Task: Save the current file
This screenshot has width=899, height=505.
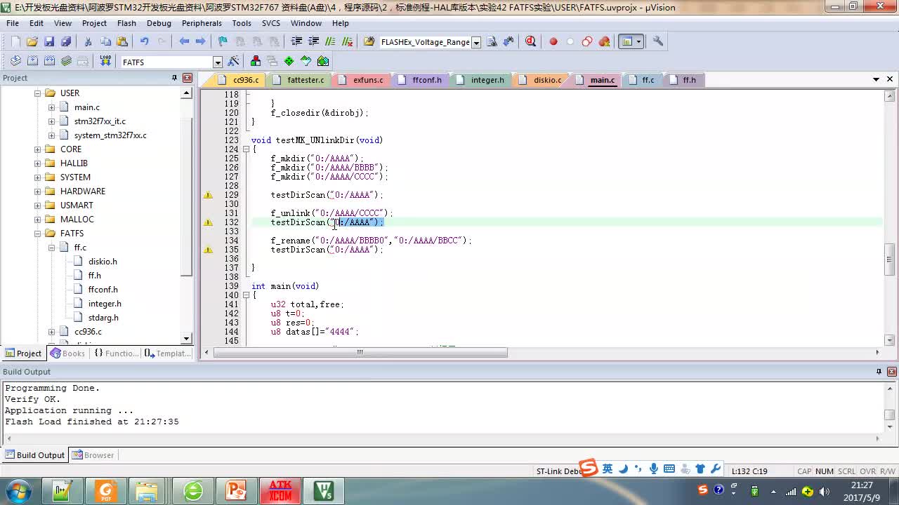Action: pos(49,41)
